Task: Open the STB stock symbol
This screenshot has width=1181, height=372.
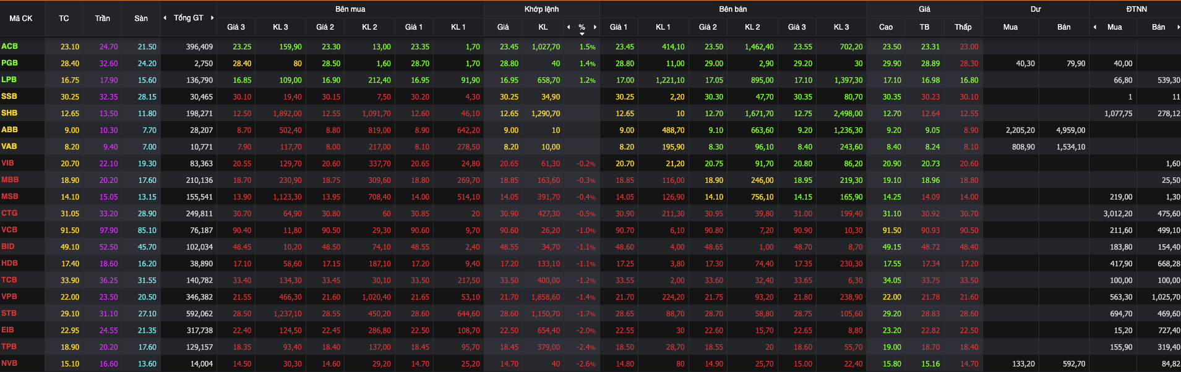Action: click(x=9, y=313)
